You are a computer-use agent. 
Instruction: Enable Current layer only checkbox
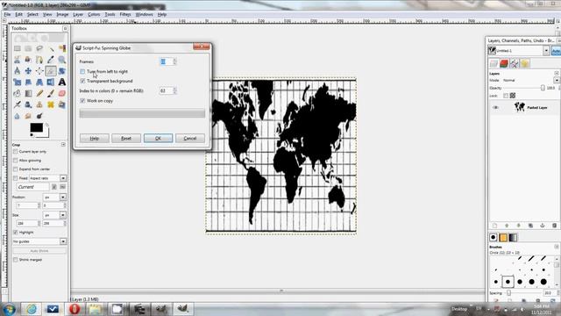16,152
